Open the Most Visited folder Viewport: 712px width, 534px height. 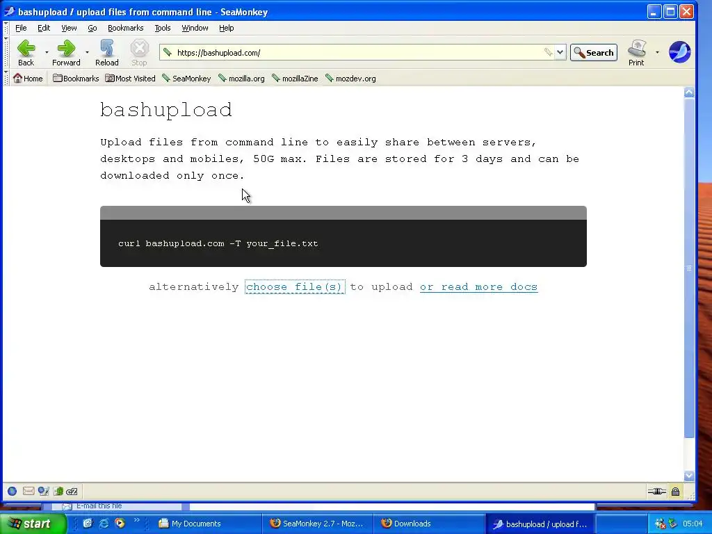point(130,78)
